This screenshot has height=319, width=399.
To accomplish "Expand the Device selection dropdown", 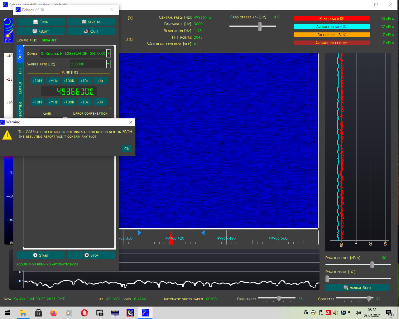I will click(108, 53).
